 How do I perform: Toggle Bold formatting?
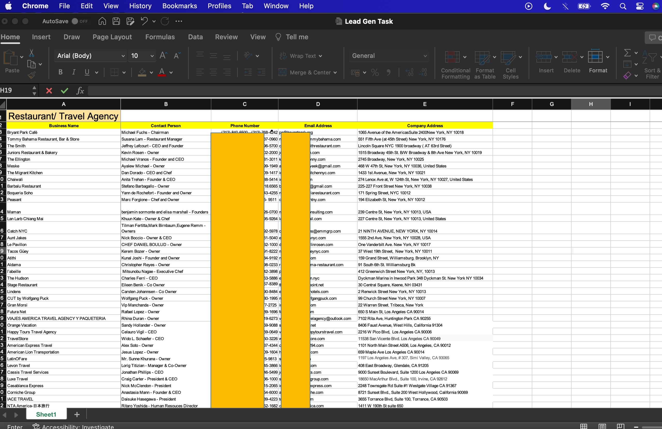click(x=60, y=72)
